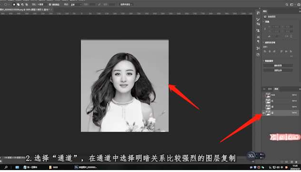Click the Flip Horizontal icon

[287, 36]
